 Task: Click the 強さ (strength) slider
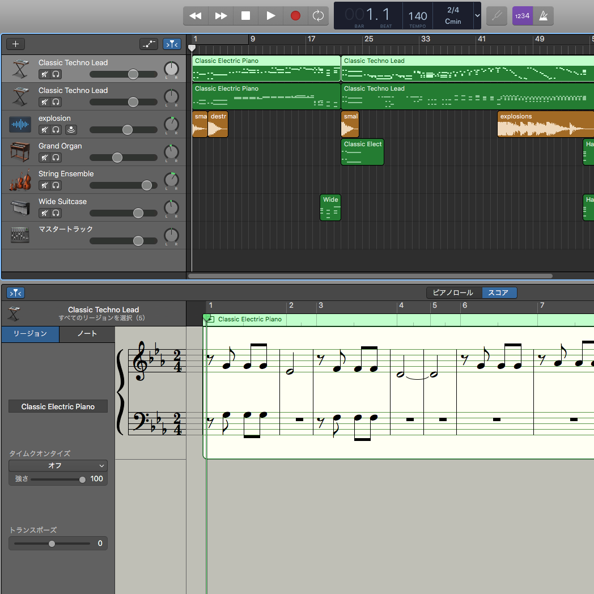[x=58, y=479]
